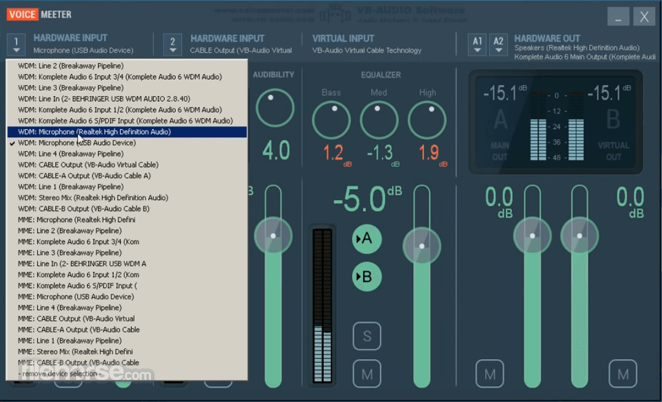Mute the Virtual Out B bus
Image resolution: width=662 pixels, height=402 pixels.
click(x=623, y=374)
